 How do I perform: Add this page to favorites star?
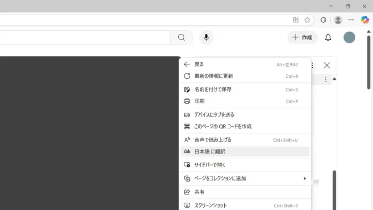coord(308,20)
